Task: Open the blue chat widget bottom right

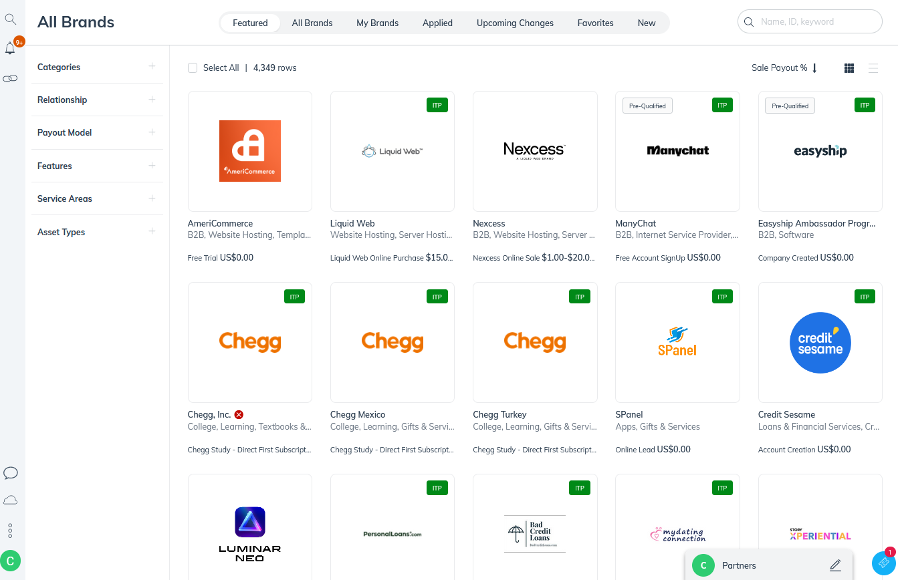Action: click(x=883, y=563)
